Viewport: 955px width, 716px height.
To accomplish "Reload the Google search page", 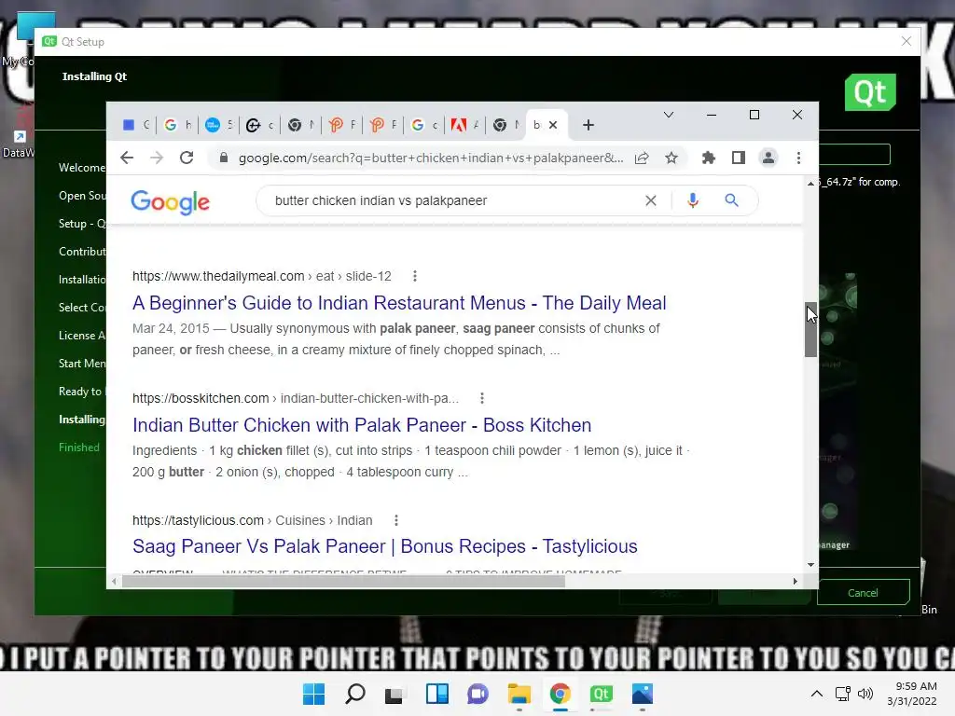I will click(x=187, y=158).
